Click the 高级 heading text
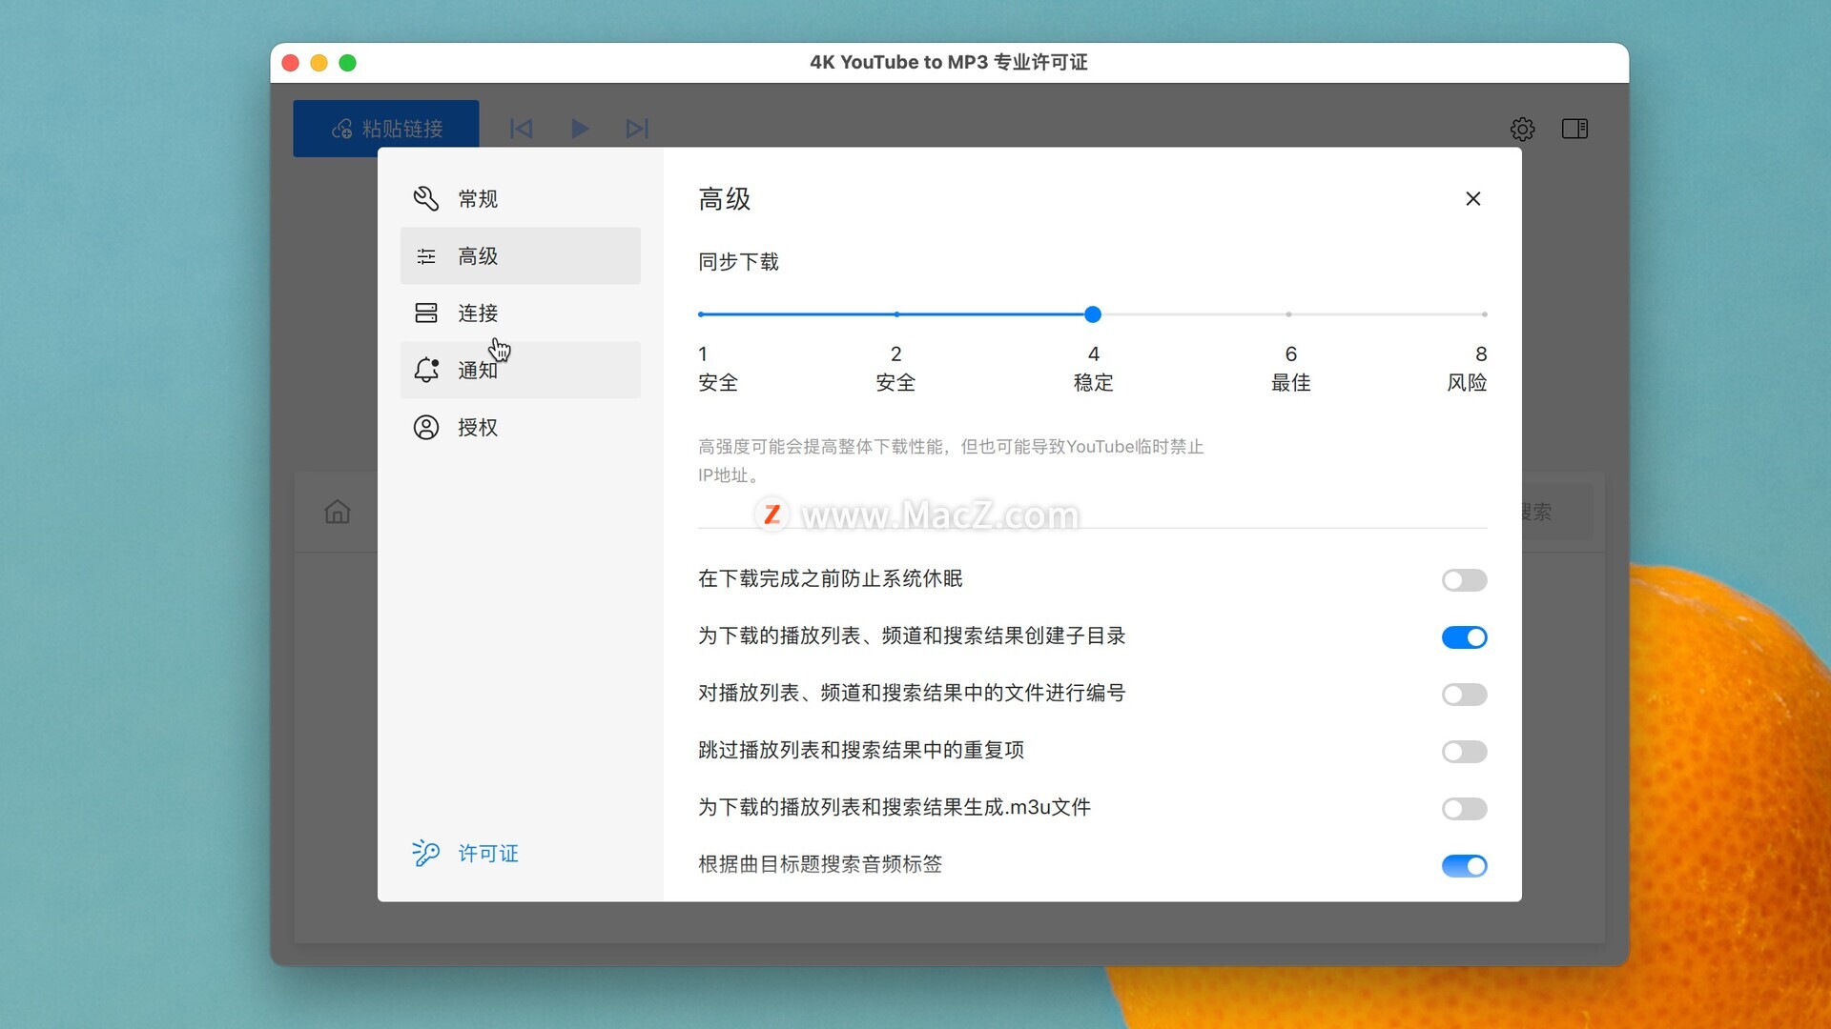Screen dimensions: 1831x1029 [725, 199]
